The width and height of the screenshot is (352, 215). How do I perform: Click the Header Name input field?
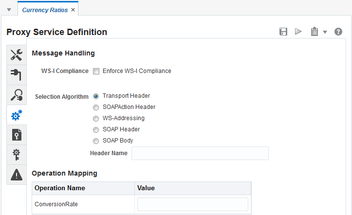pyautogui.click(x=200, y=153)
